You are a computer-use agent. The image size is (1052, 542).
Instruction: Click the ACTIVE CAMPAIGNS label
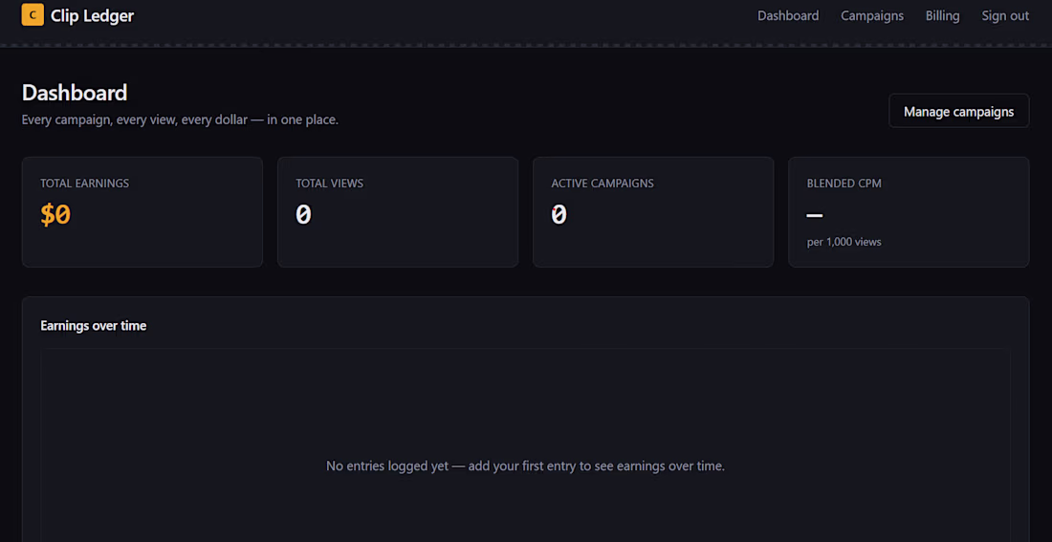(603, 184)
